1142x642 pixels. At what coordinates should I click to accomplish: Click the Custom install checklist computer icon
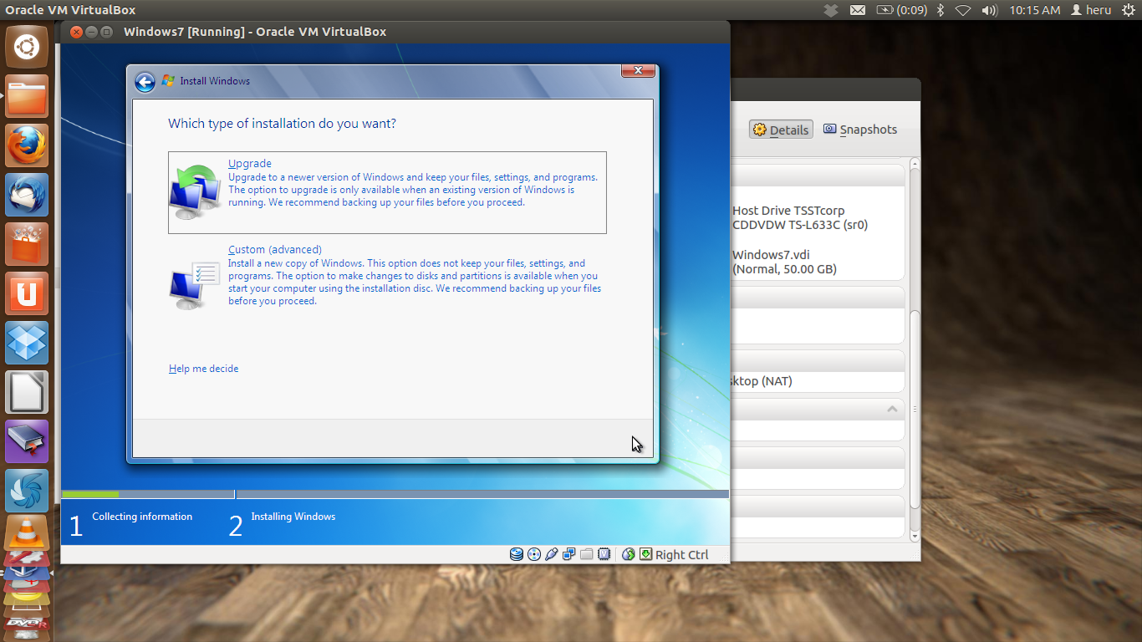[194, 285]
